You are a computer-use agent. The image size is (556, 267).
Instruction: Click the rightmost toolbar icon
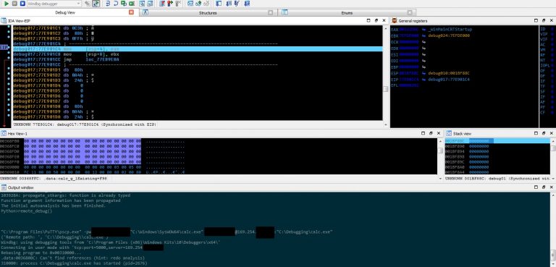click(247, 4)
